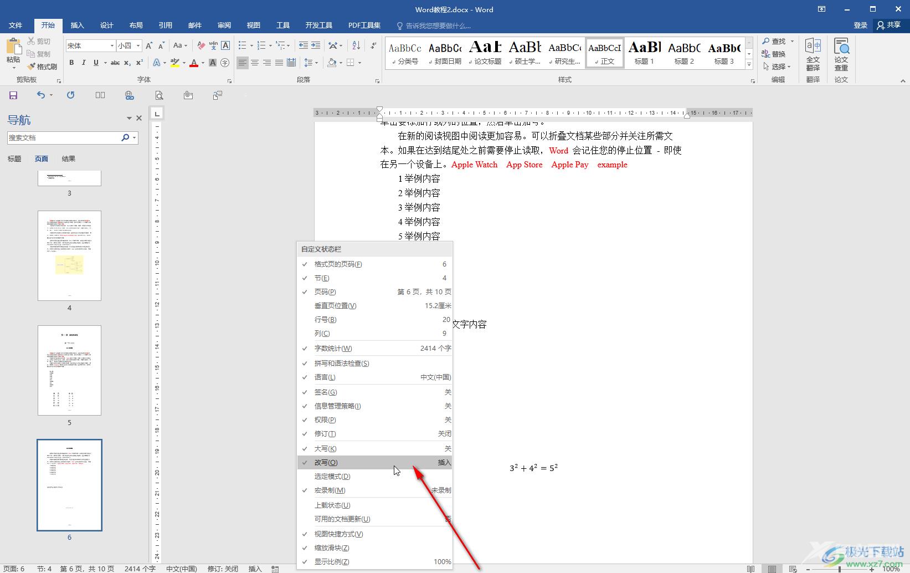Click the Clear formatting icon

201,45
